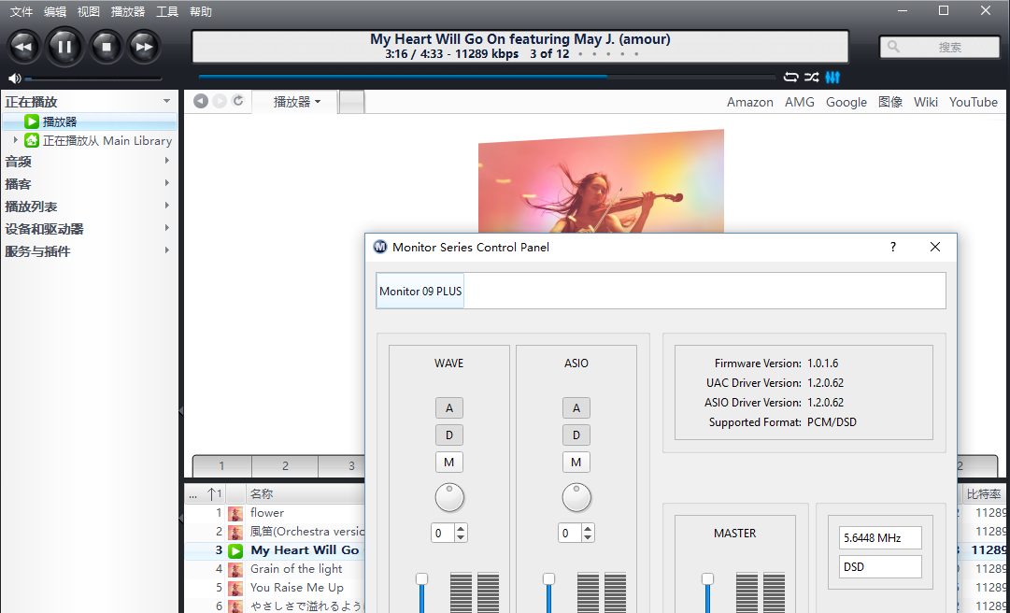Skip to the previous track
The image size is (1010, 613).
click(24, 46)
